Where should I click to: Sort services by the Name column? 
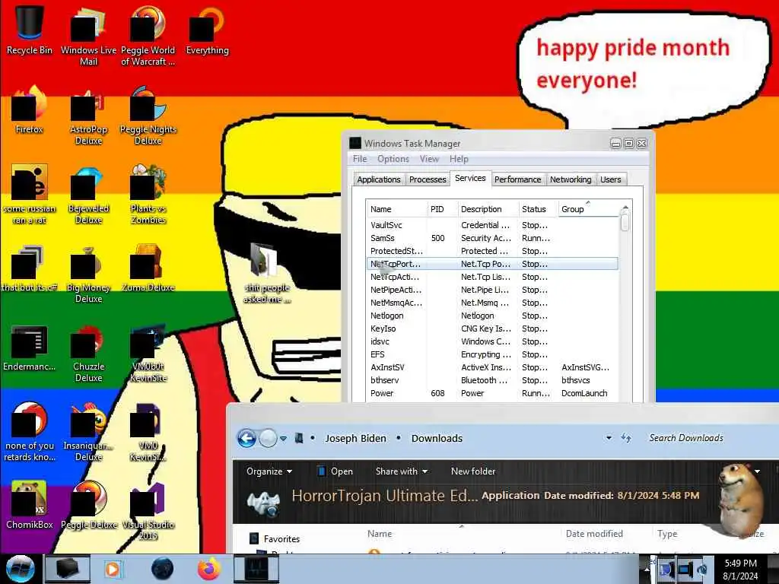[x=396, y=209]
